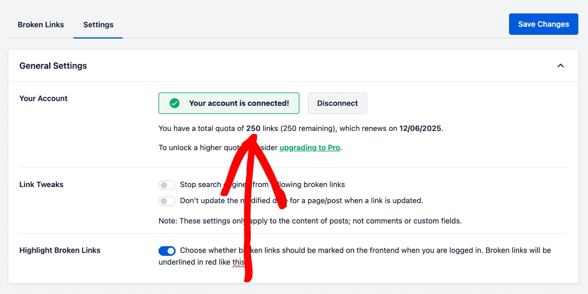The width and height of the screenshot is (588, 294).
Task: Collapse General Settings using the chevron arrow
Action: click(560, 65)
